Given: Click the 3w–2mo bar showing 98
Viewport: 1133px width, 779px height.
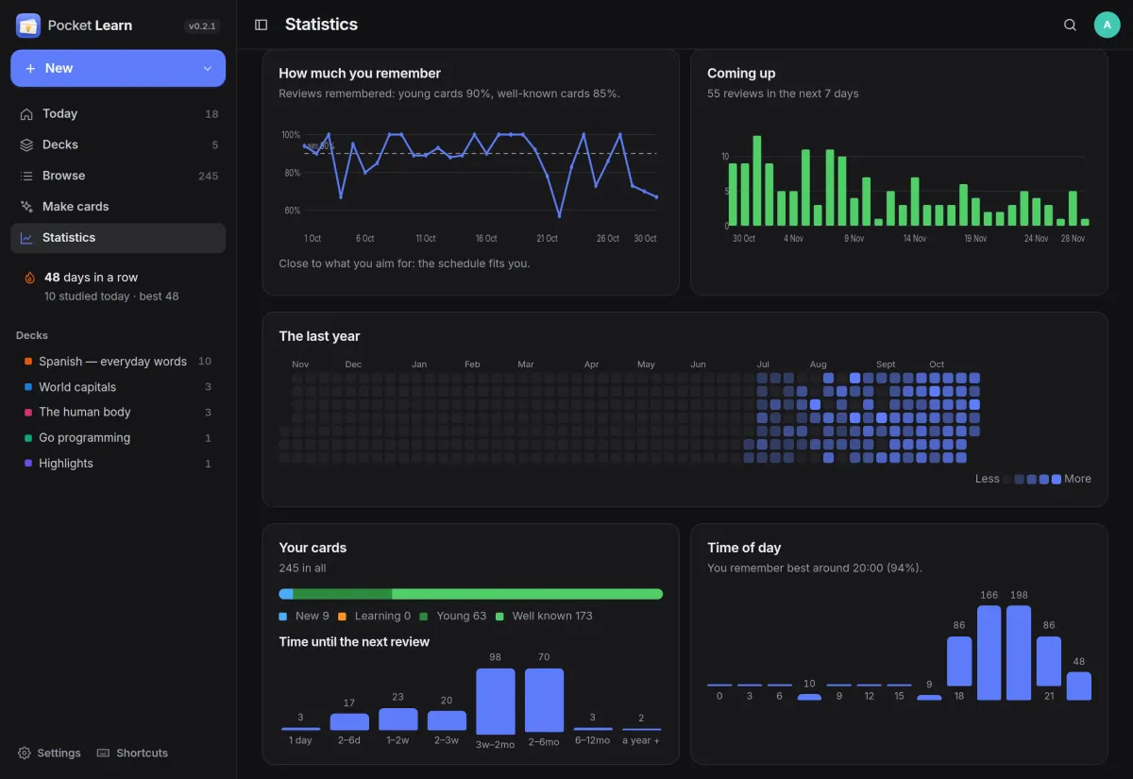Looking at the screenshot, I should pyautogui.click(x=496, y=702).
